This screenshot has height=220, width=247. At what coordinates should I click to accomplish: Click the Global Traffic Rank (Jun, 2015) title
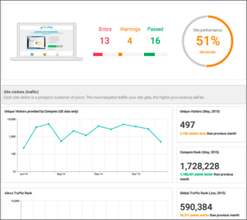click(203, 193)
